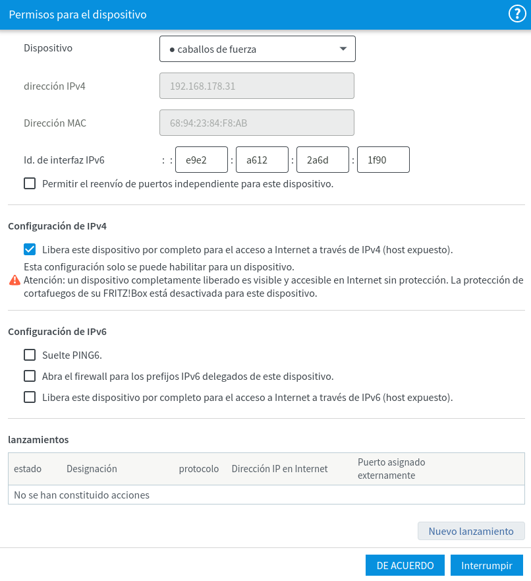
Task: Enable independent port forwarding checkbox
Action: click(x=30, y=184)
